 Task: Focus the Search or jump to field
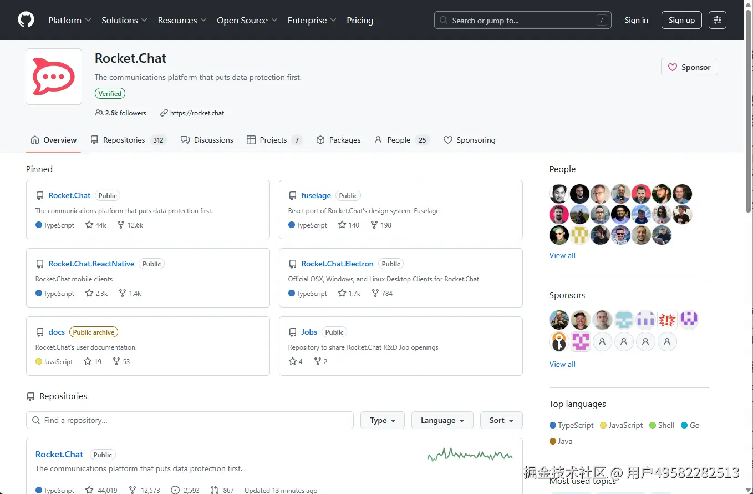[523, 20]
